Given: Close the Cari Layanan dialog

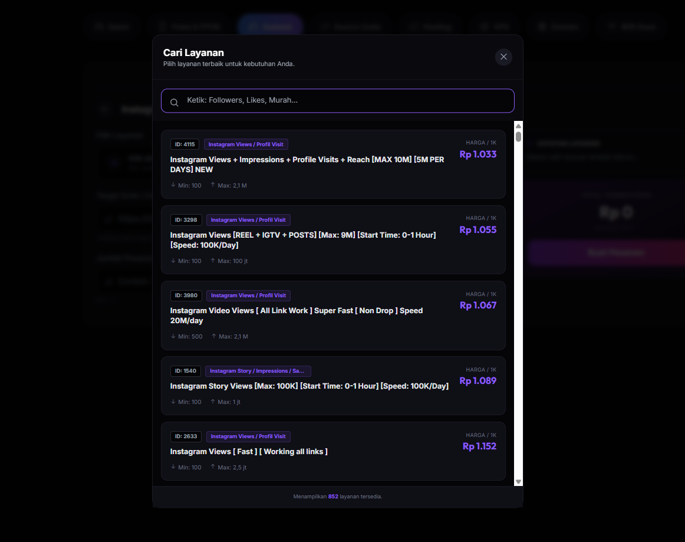Looking at the screenshot, I should [x=503, y=57].
